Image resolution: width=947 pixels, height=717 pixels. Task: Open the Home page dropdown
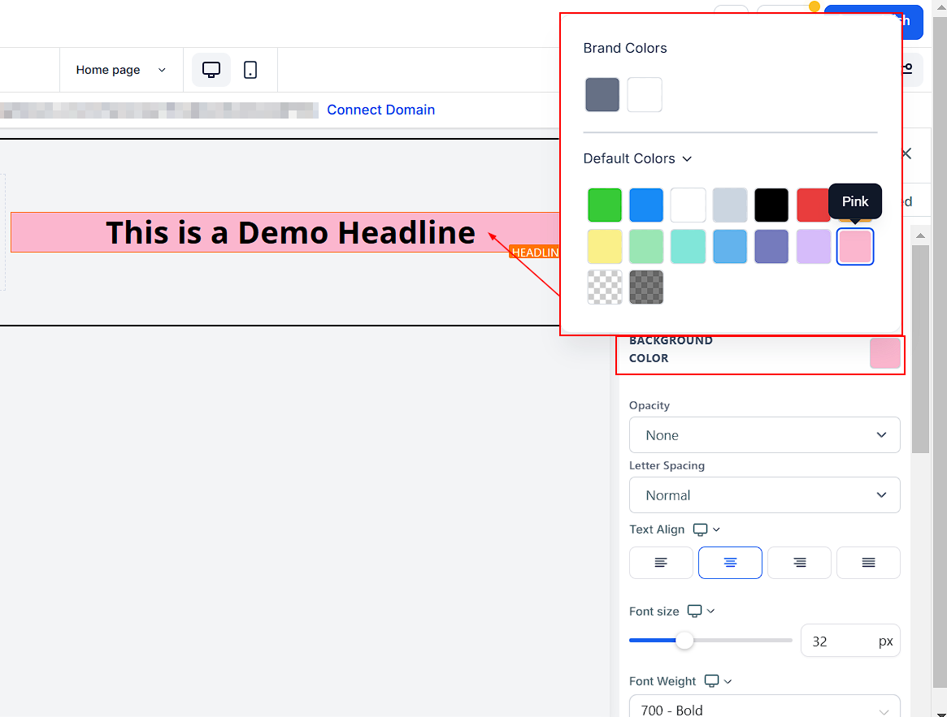121,70
